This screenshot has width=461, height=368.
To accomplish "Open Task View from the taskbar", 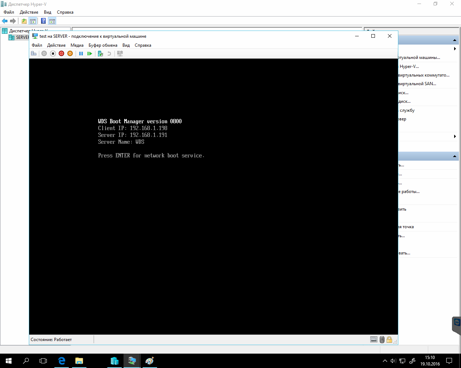I will (x=43, y=361).
